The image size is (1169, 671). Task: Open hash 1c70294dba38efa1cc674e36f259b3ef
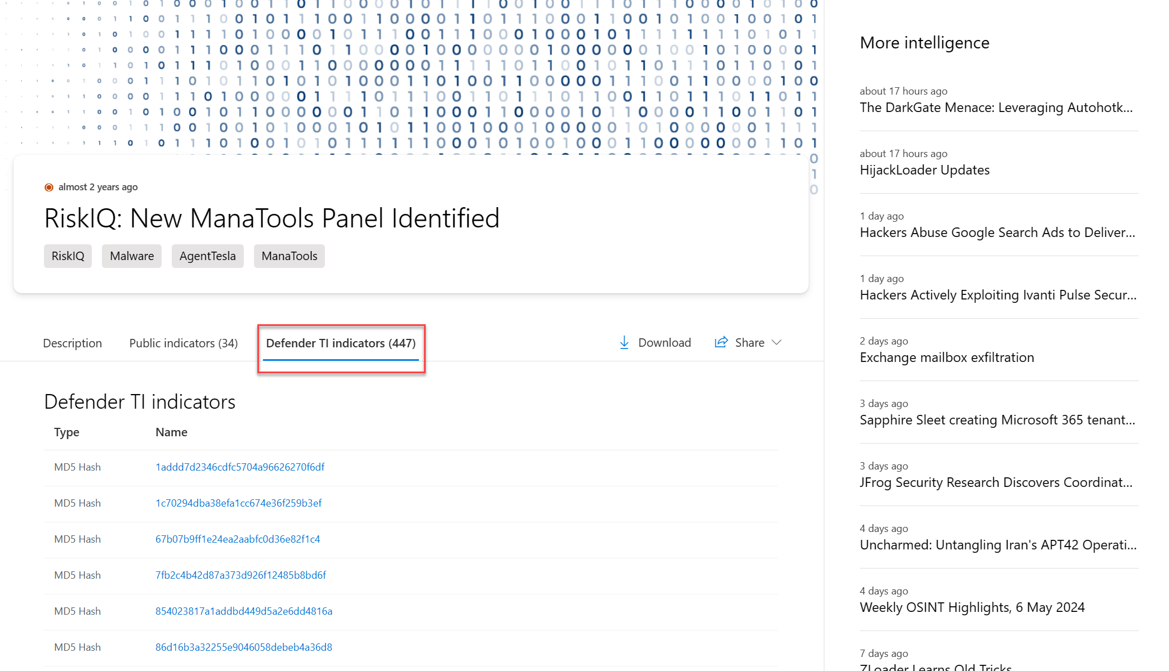[x=239, y=503]
